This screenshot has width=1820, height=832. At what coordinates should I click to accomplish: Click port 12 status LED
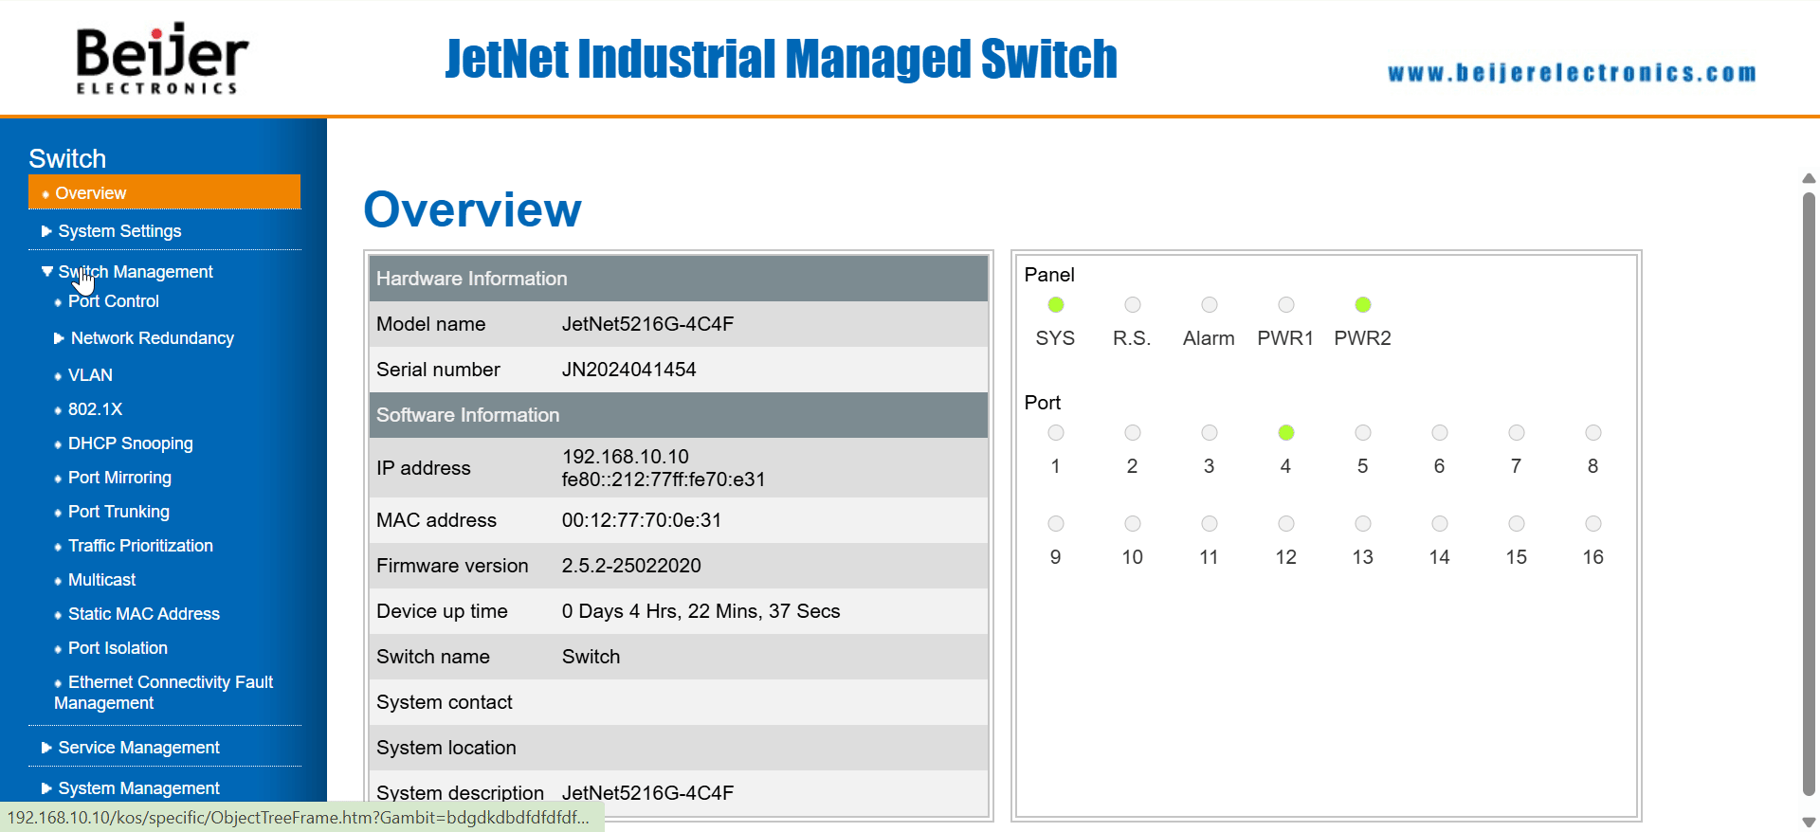pos(1285,523)
